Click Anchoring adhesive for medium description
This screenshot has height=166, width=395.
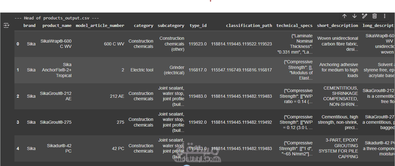339,70
